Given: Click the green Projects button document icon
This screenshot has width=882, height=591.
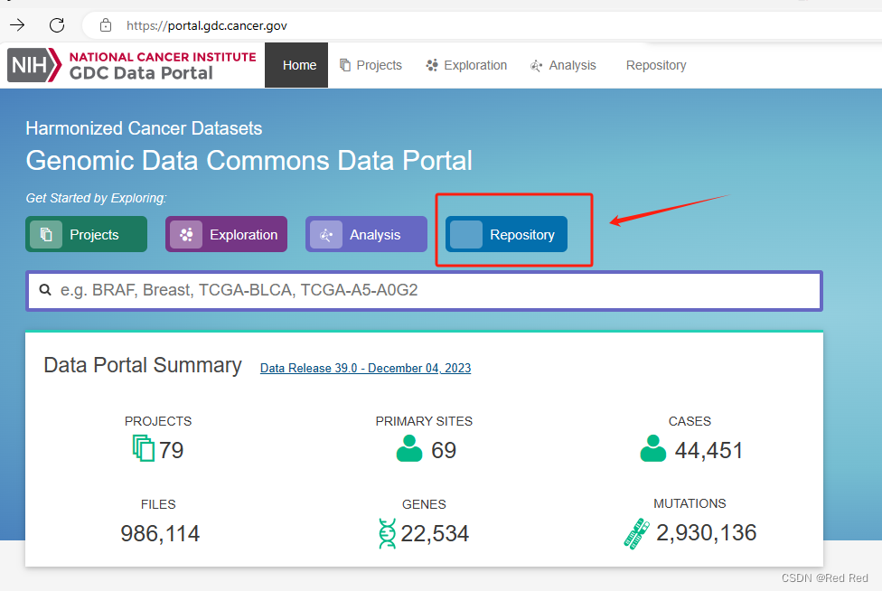Looking at the screenshot, I should [x=46, y=234].
